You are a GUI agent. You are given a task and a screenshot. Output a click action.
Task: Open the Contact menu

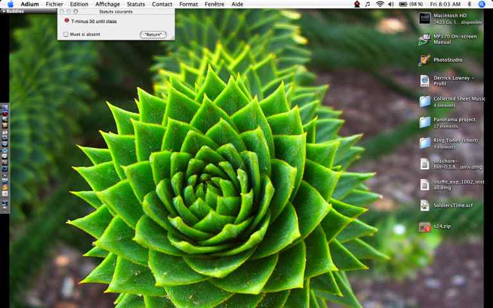pos(162,4)
